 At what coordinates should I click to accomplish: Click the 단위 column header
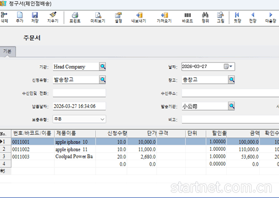[x=196, y=133]
